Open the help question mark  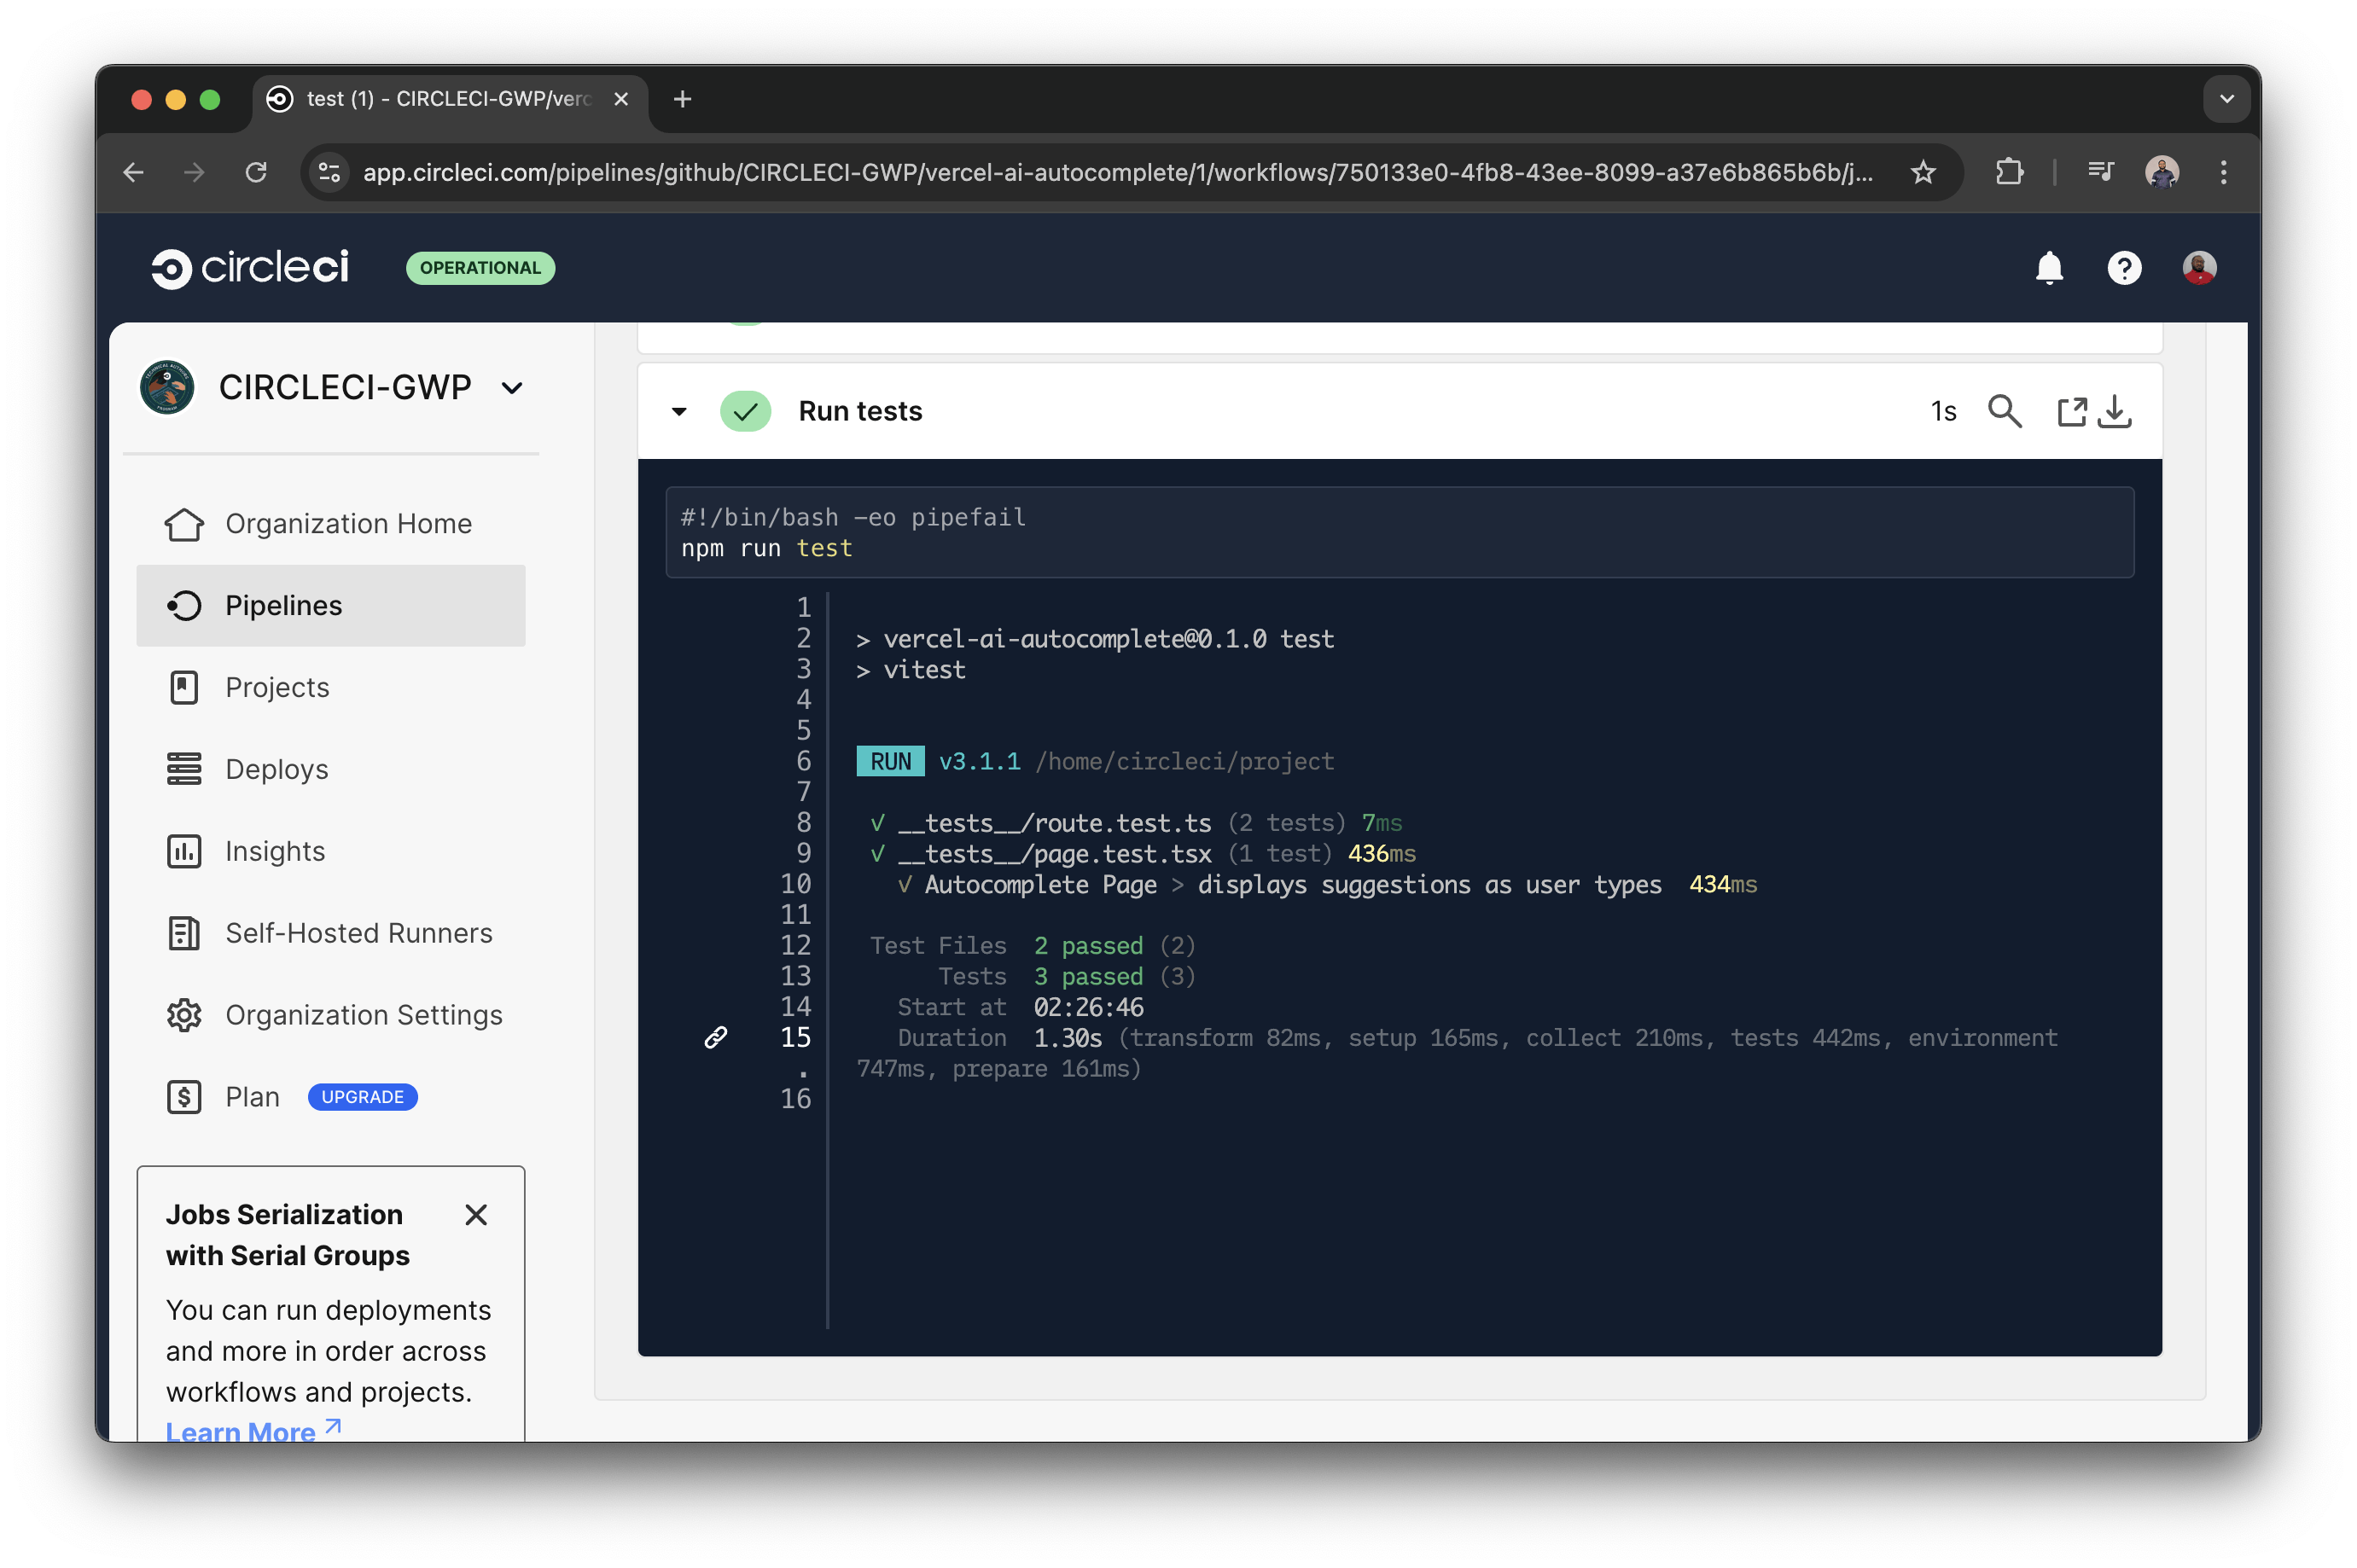coord(2124,268)
